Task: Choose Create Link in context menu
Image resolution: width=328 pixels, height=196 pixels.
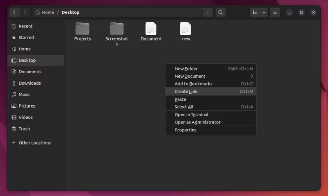Action: click(x=210, y=91)
